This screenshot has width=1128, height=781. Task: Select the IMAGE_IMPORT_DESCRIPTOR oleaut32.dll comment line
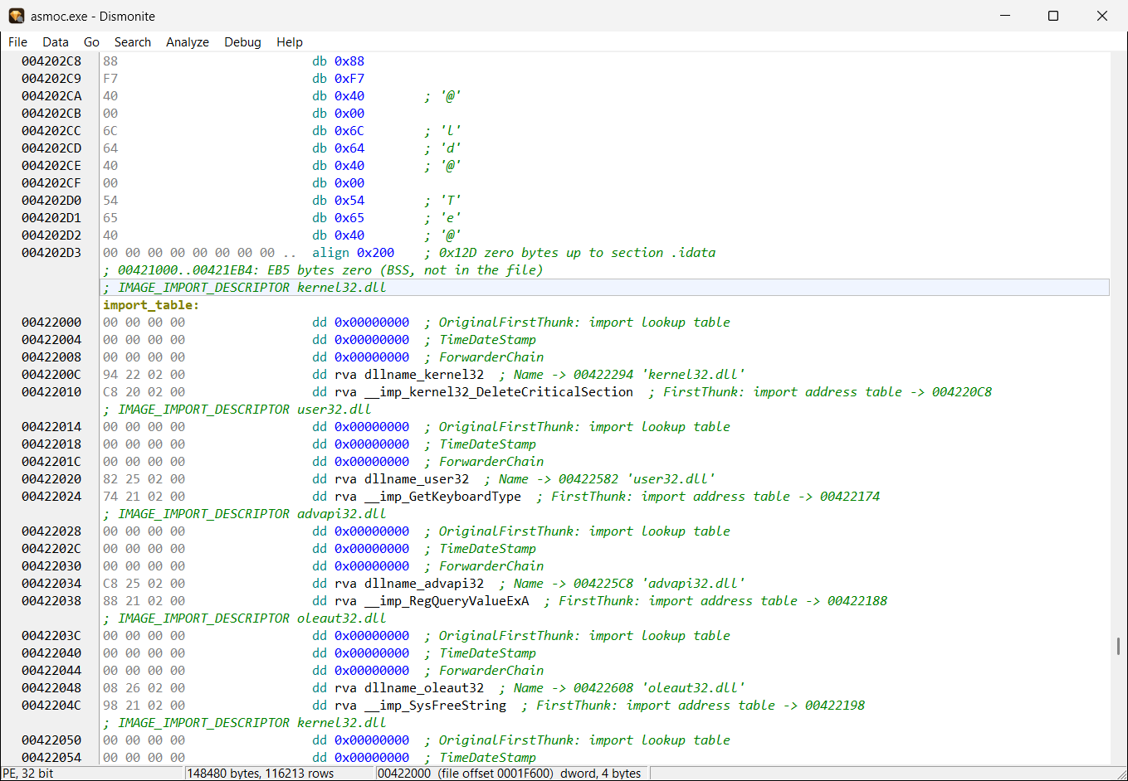pyautogui.click(x=244, y=618)
